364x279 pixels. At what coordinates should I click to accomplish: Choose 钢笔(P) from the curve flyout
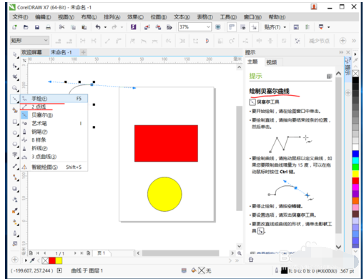pos(54,132)
